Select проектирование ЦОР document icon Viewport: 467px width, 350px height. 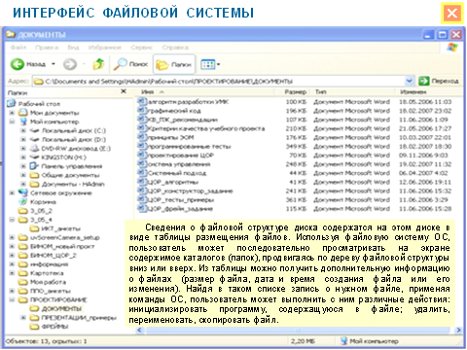tap(142, 155)
